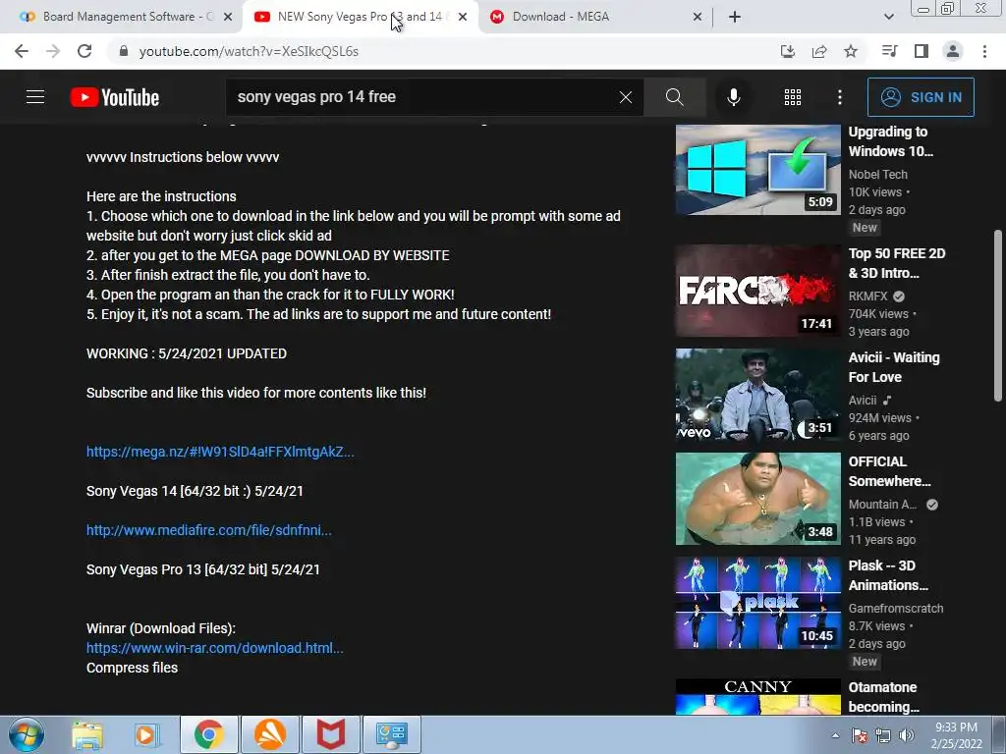Image resolution: width=1006 pixels, height=754 pixels.
Task: Click the page vertical scrollbar
Action: click(x=998, y=315)
